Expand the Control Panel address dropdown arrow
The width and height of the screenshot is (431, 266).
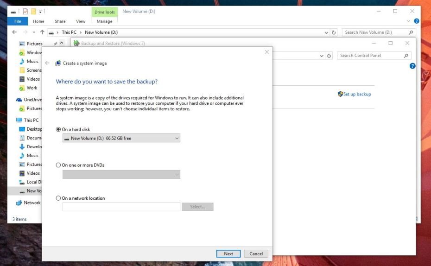(x=322, y=56)
